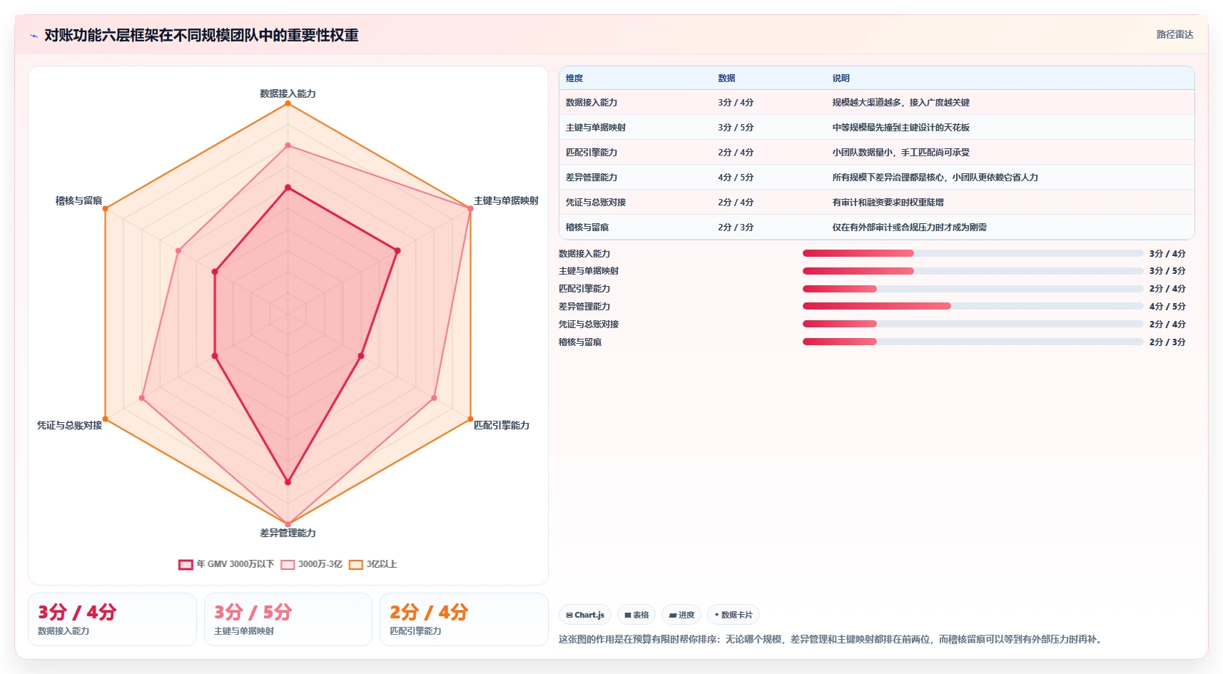Viewport: 1223px width, 674px height.
Task: Toggle the 年 GMV 3000万以下 legend swatch
Action: (186, 564)
